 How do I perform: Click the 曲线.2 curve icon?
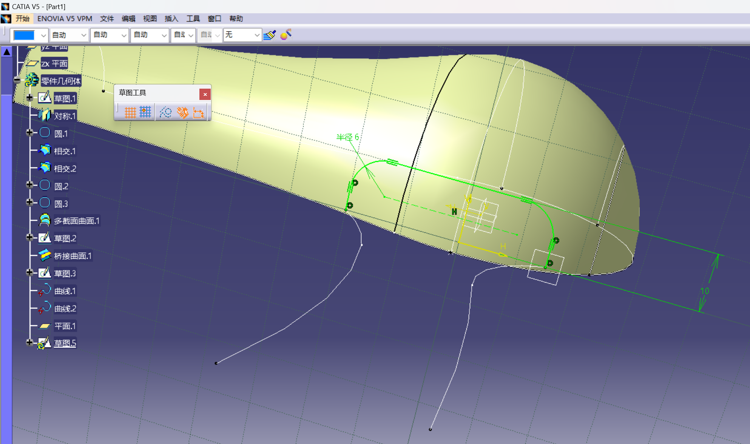pyautogui.click(x=45, y=307)
